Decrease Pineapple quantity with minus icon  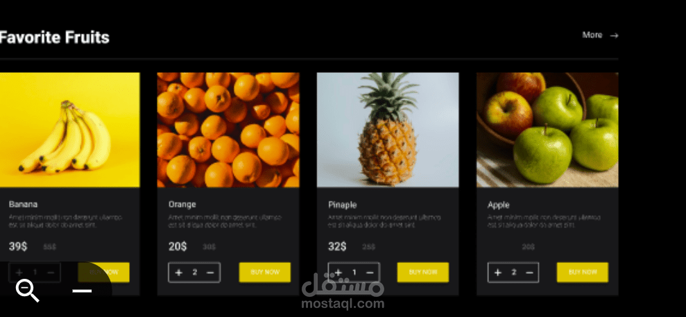point(370,273)
